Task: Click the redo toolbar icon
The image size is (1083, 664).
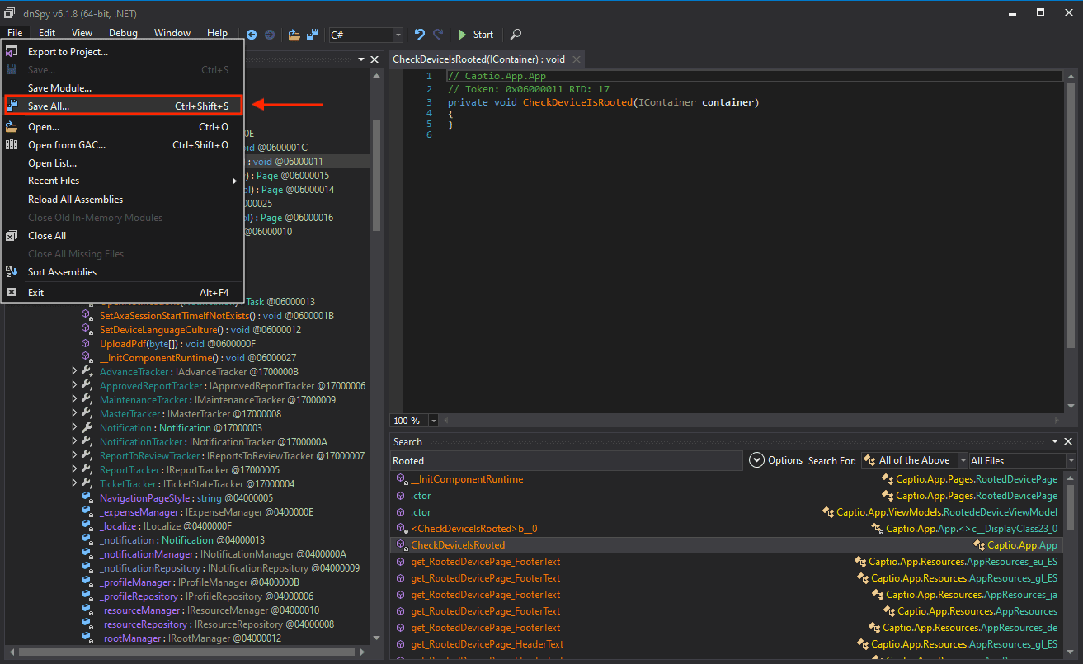Action: pyautogui.click(x=438, y=35)
